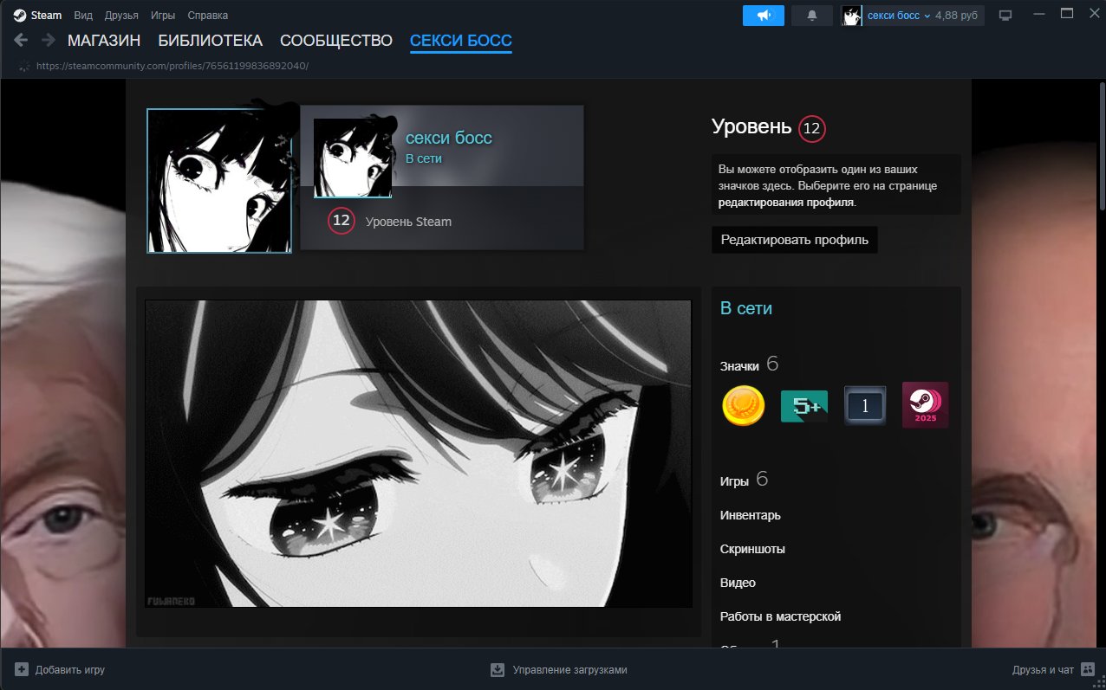Screen dimensions: 1106x690
Task: Click the plus icon beside Добавить игру
Action: coord(22,670)
